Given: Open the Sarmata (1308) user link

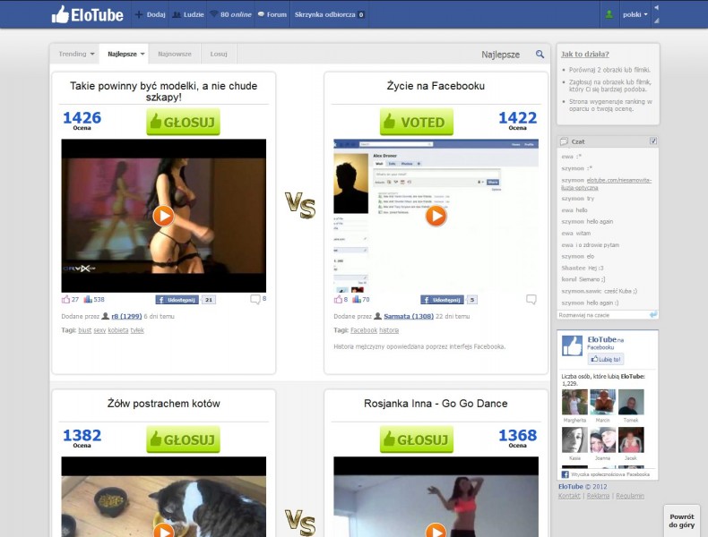Looking at the screenshot, I should coord(409,316).
